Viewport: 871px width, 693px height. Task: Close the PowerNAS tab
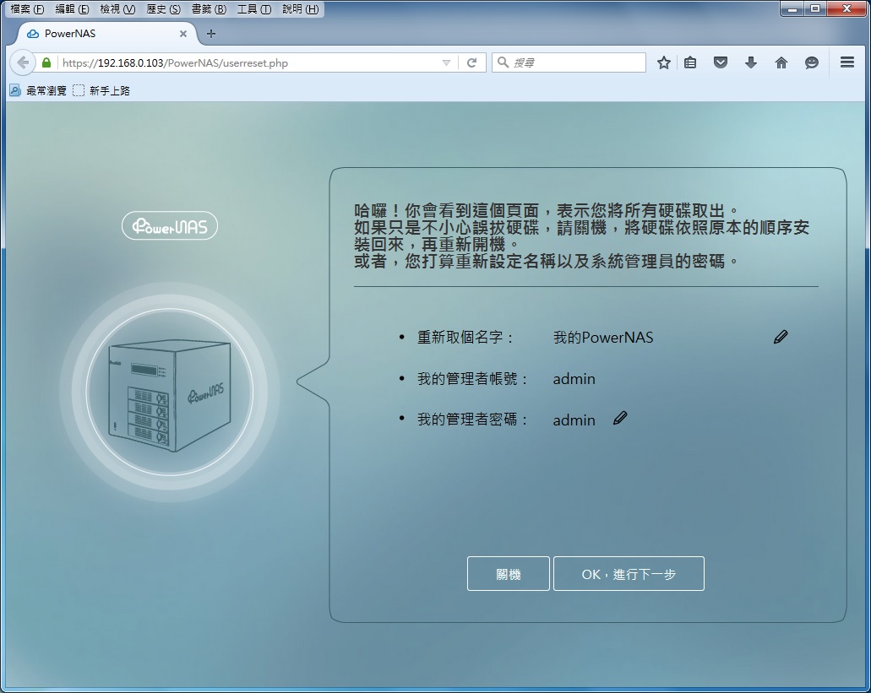[x=183, y=34]
